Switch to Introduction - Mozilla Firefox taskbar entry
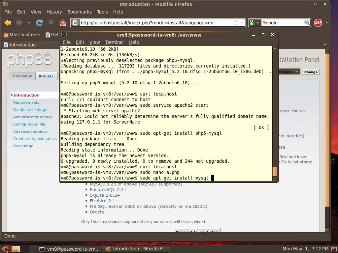Screen dimensions: 338x253 click(x=136, y=249)
